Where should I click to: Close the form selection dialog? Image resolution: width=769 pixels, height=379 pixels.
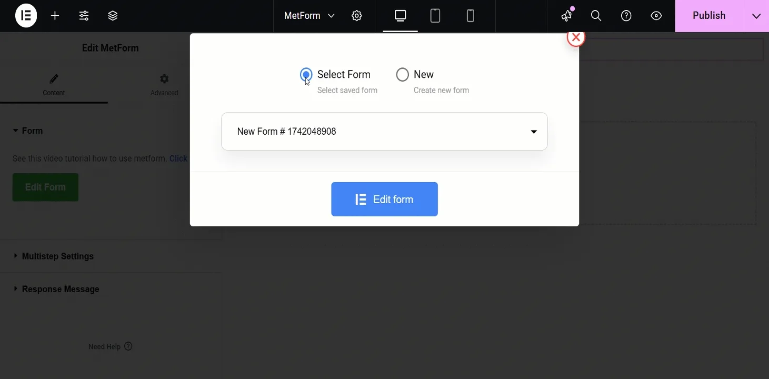[x=576, y=37]
